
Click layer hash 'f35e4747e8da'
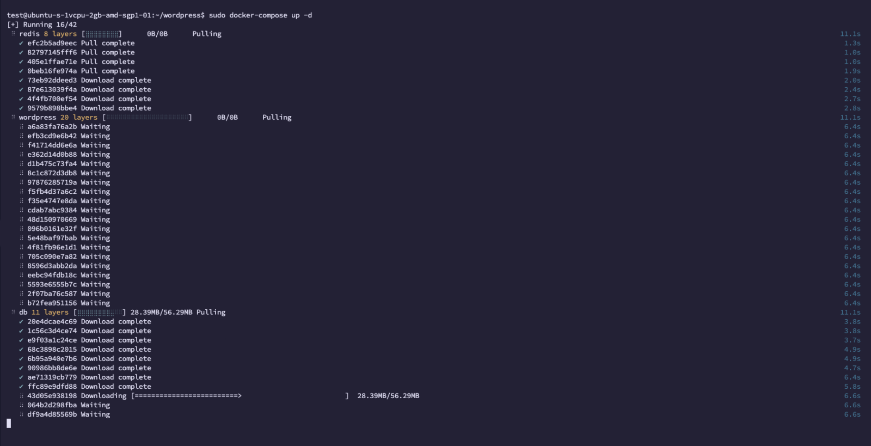(x=52, y=201)
